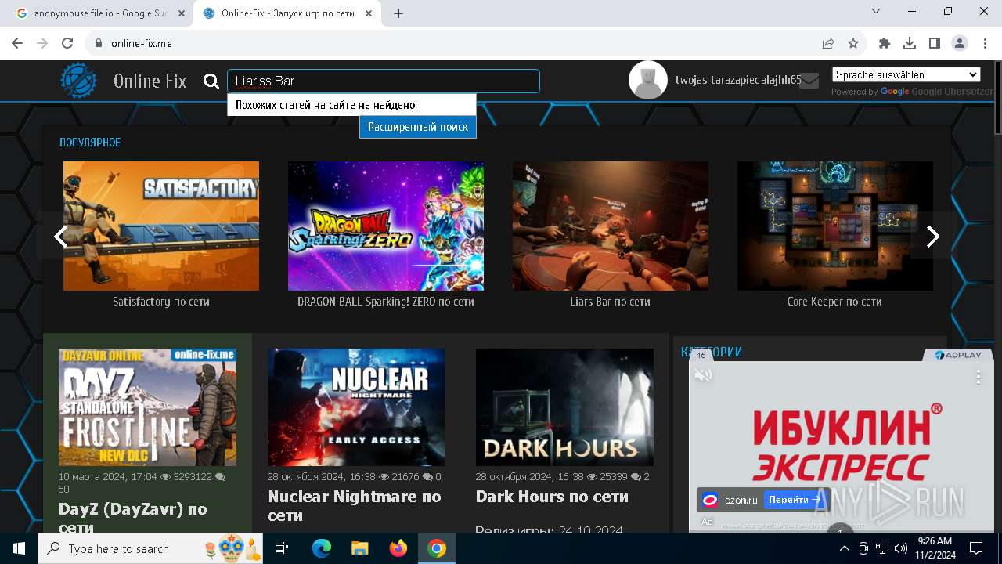Bookmark this page with star icon
This screenshot has height=564, width=1002.
tap(853, 44)
